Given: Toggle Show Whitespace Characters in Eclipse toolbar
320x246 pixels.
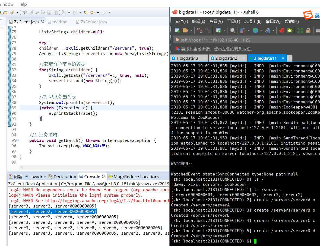Looking at the screenshot, I should [x=56, y=13].
